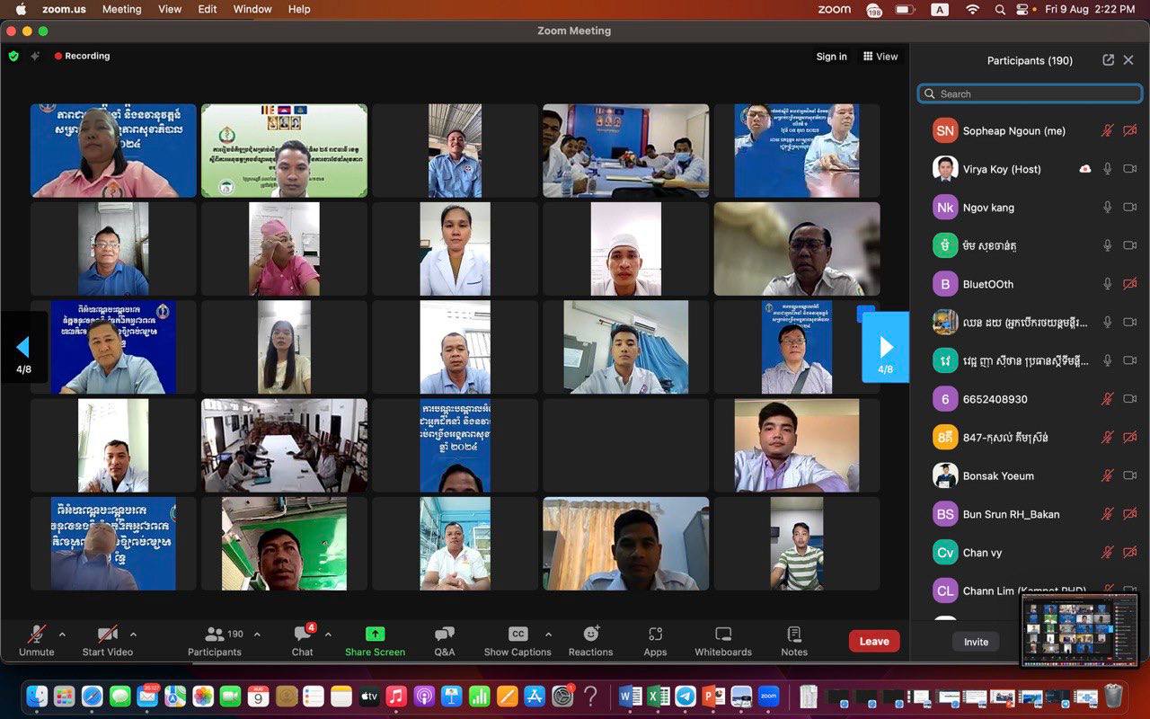Open the Participants panel icon in toolbar
1150x719 pixels.
click(x=215, y=634)
